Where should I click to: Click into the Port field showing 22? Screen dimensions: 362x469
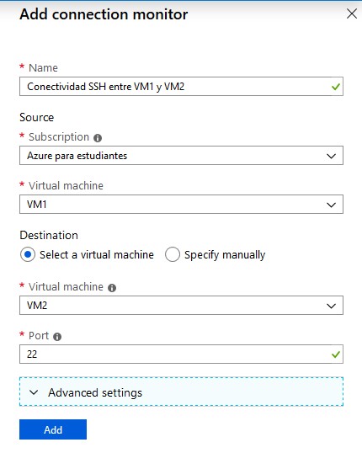coord(181,354)
